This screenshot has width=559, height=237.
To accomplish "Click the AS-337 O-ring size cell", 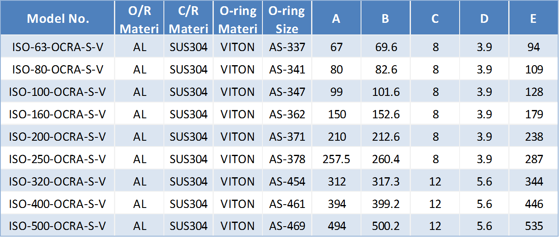I will (287, 46).
